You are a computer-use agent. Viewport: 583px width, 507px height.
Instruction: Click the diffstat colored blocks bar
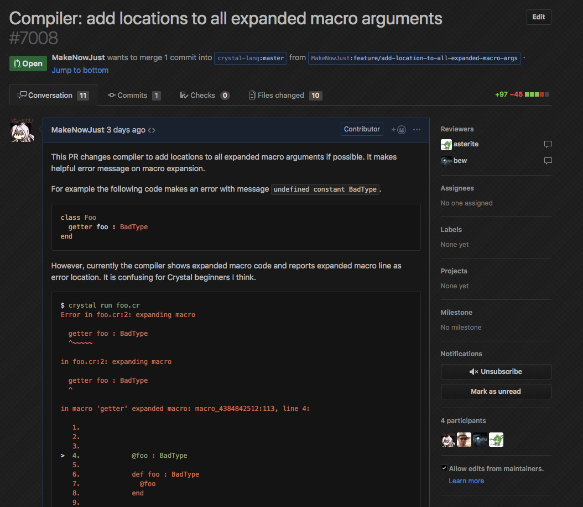[x=538, y=95]
